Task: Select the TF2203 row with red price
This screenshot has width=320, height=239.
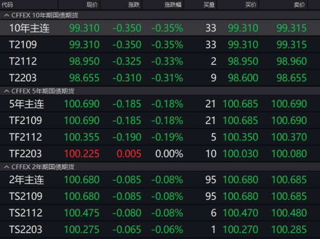Action: coord(160,154)
